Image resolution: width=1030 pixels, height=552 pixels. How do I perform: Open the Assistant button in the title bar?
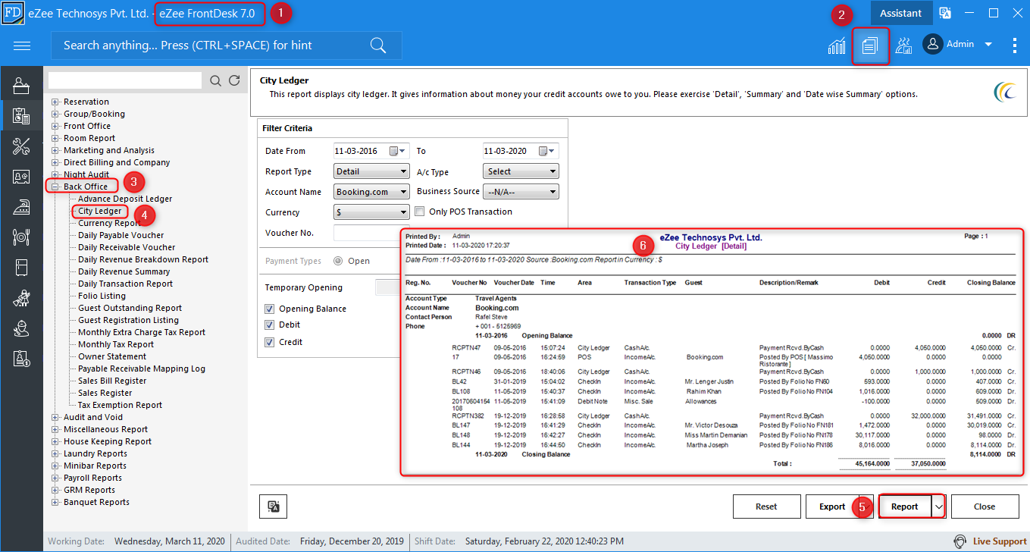click(x=900, y=13)
